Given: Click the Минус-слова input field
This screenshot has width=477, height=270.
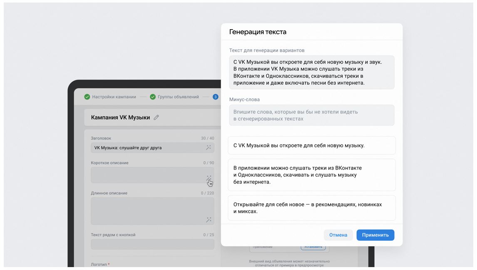Looking at the screenshot, I should pos(311,115).
